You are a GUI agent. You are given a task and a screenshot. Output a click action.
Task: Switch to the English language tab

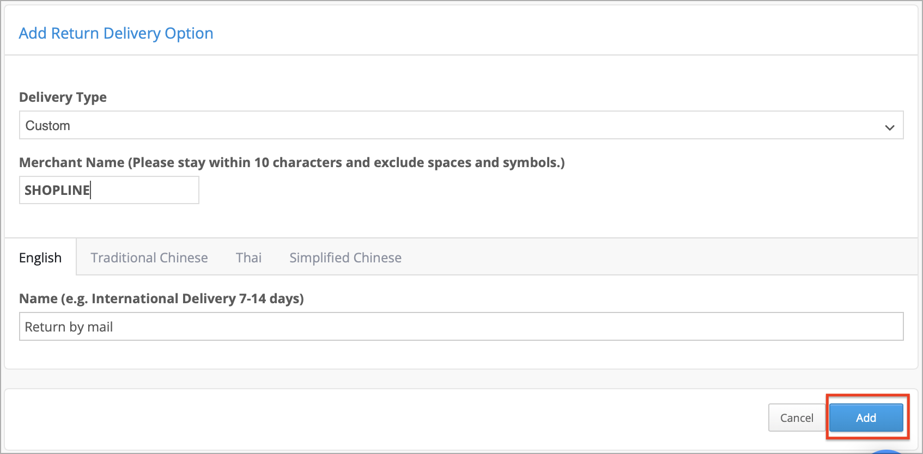tap(40, 257)
